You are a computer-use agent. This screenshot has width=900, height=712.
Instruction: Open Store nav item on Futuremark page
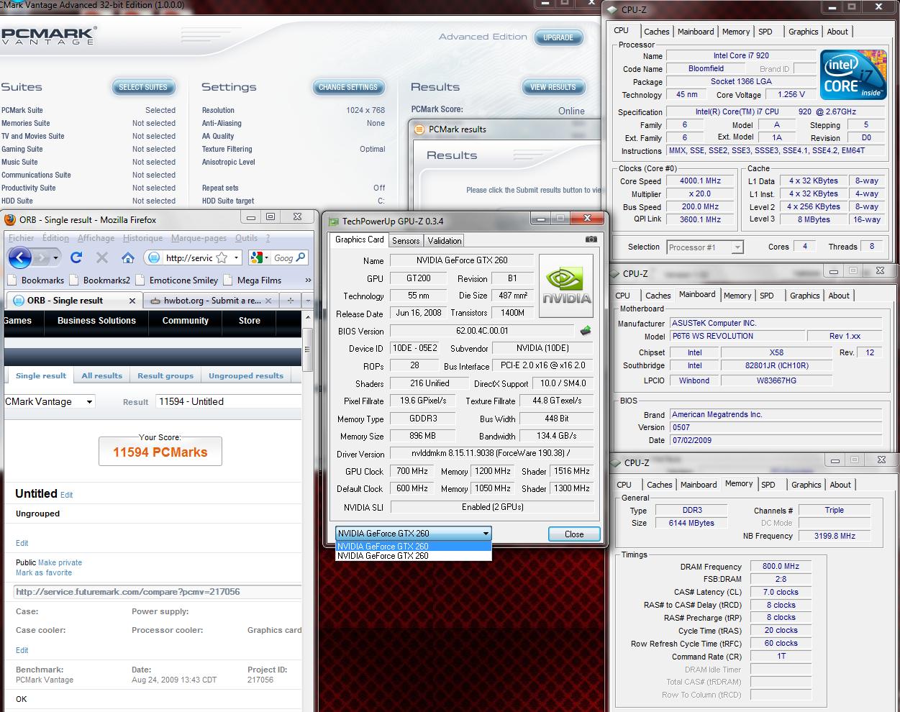point(250,321)
